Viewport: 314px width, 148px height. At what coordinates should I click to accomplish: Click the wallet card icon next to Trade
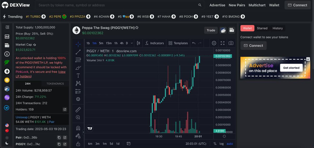pyautogui.click(x=232, y=30)
